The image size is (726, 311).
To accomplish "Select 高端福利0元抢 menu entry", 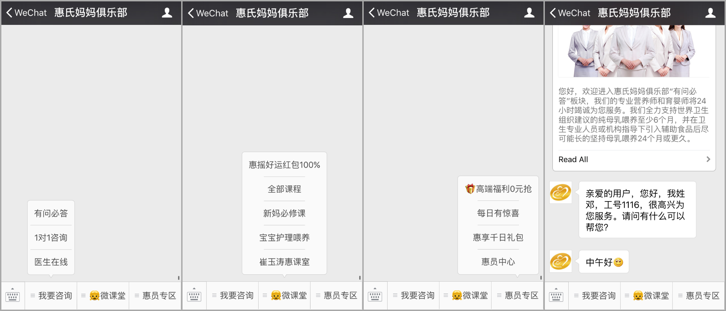I will [498, 189].
